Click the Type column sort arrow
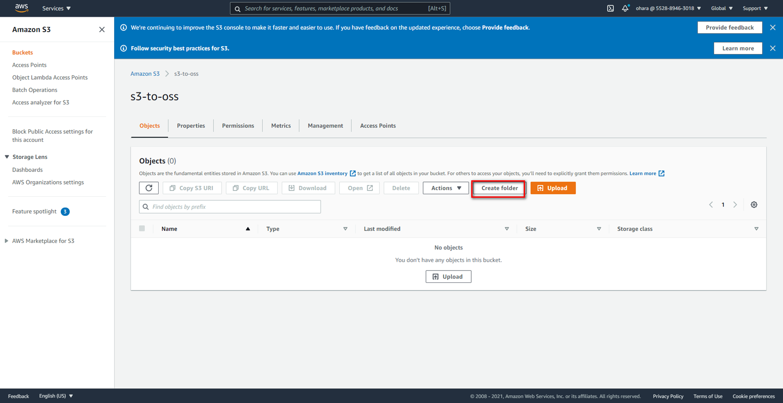Viewport: 783px width, 403px height. point(345,229)
